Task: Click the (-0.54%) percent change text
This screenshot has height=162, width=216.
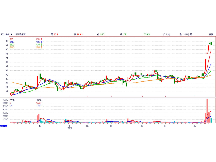Action: tap(166, 35)
